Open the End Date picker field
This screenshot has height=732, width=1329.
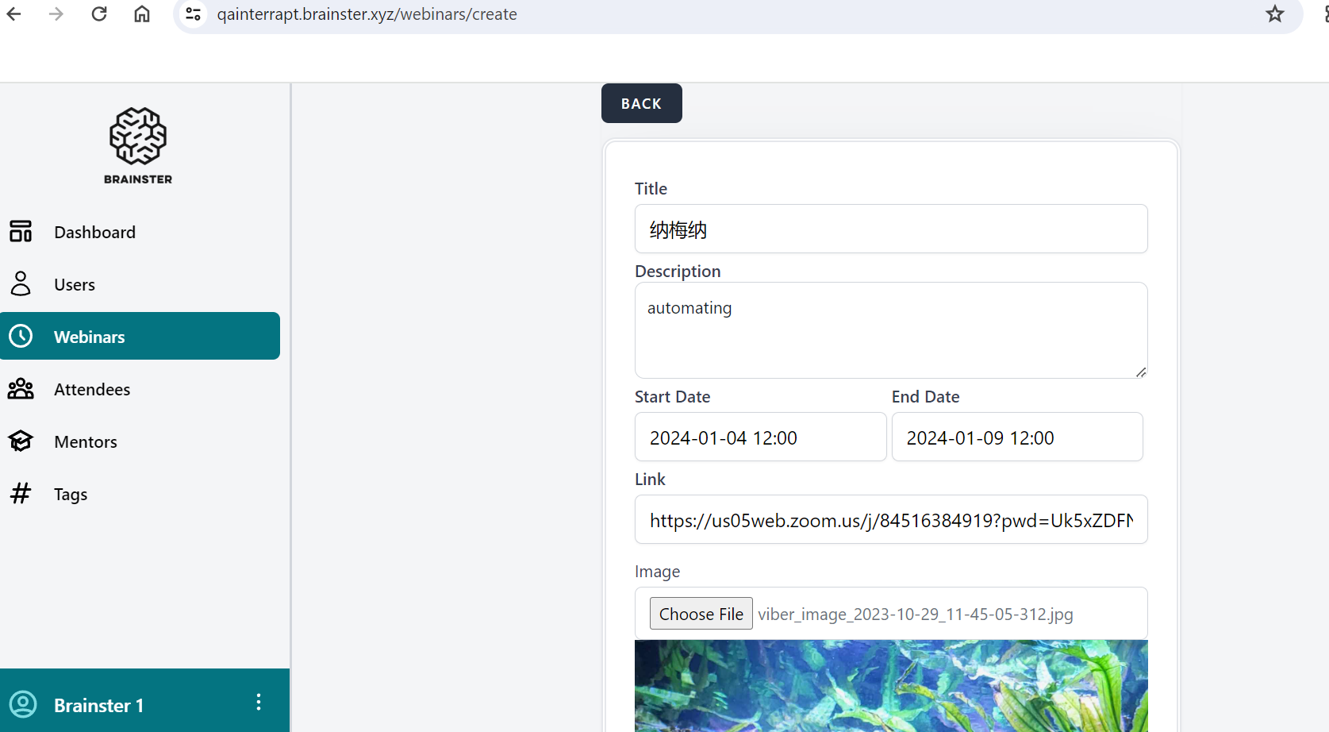(1016, 437)
